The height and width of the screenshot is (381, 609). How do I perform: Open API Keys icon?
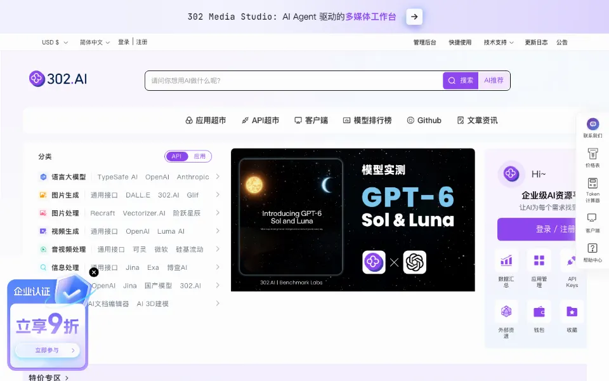(x=572, y=260)
